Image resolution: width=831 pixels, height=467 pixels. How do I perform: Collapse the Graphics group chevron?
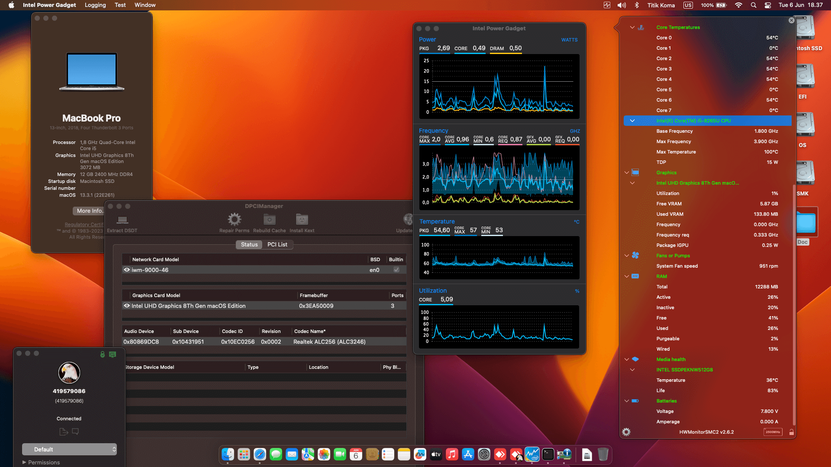626,173
